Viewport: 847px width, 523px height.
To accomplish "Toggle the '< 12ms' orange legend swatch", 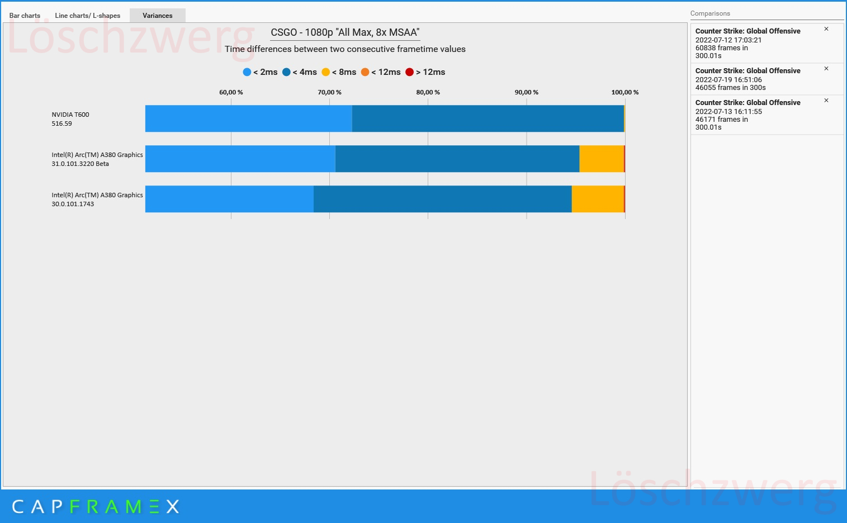I will 365,72.
